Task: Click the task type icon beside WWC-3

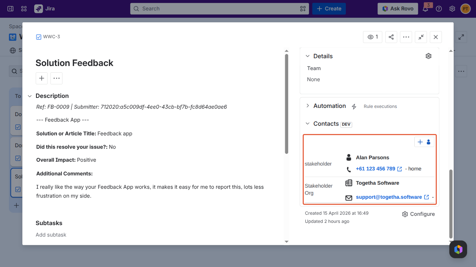Action: click(x=39, y=37)
